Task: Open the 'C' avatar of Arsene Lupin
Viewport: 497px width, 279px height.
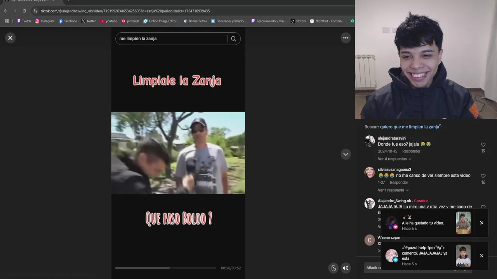Action: 370,240
